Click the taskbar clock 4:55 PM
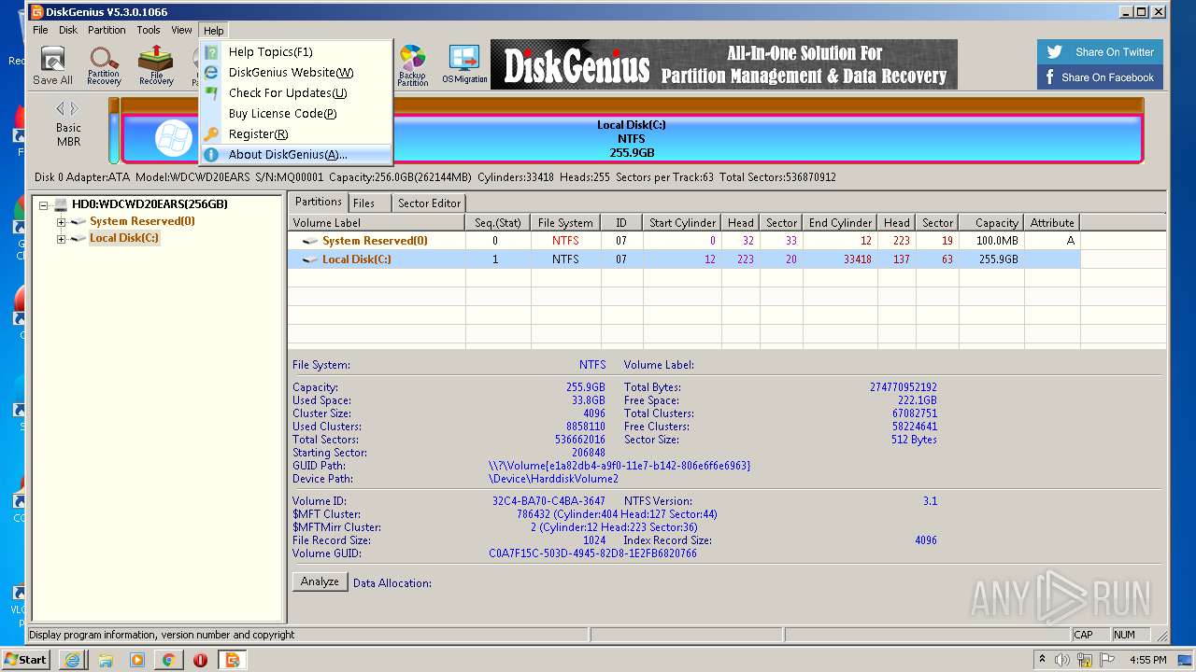1196x672 pixels. pyautogui.click(x=1147, y=660)
